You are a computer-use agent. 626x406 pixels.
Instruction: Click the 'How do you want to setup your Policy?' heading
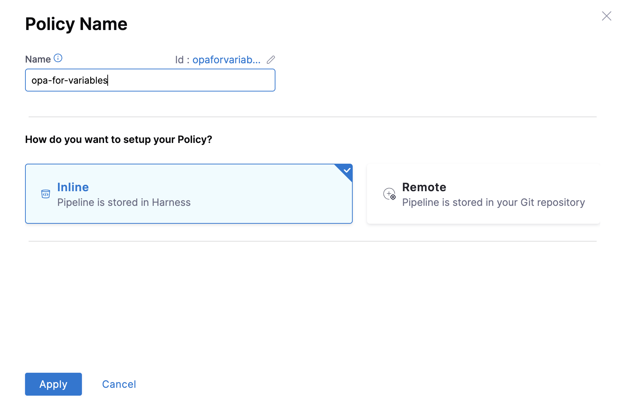(x=118, y=139)
